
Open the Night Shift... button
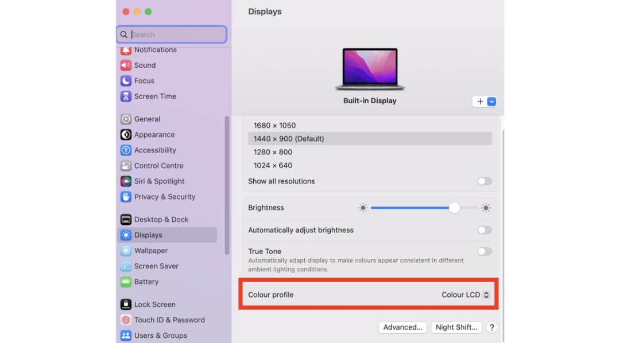tap(456, 327)
